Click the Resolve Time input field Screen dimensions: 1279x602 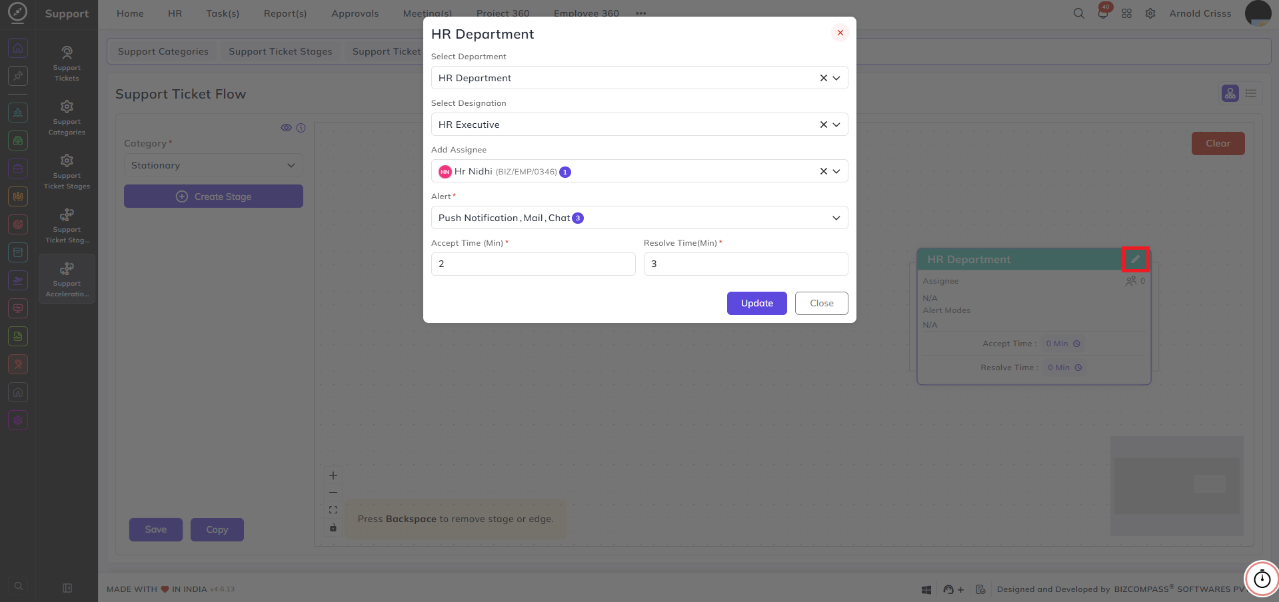746,264
